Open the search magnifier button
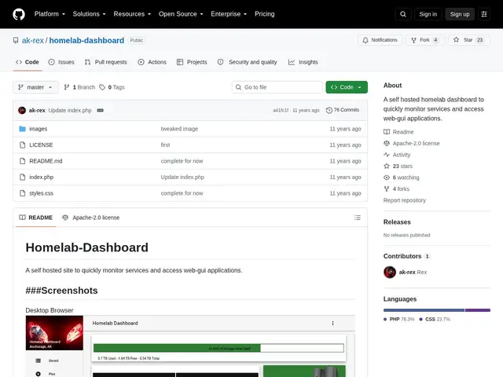Viewport: 503px width, 377px height. coord(403,14)
